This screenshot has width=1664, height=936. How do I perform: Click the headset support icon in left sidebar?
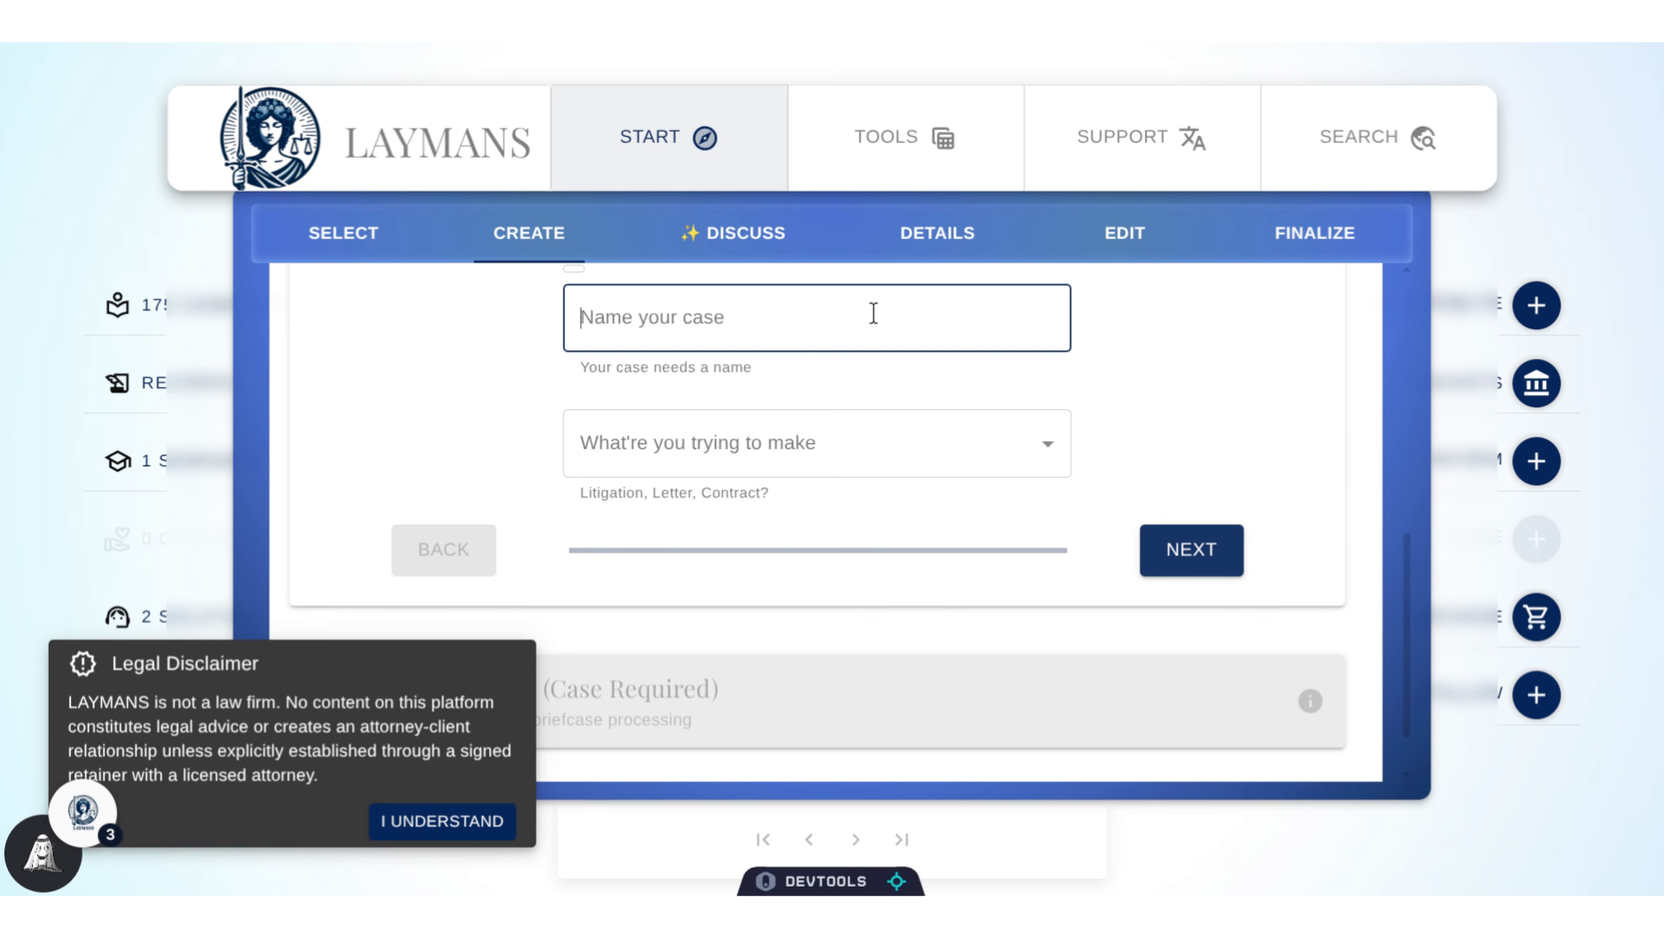[x=117, y=617]
